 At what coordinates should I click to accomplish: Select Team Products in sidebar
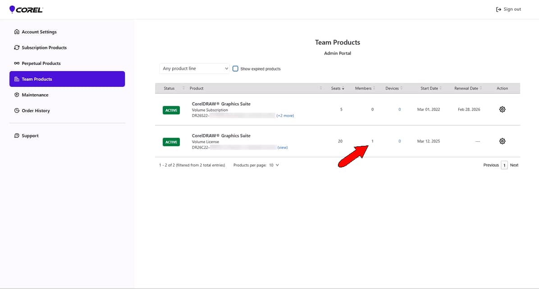(x=68, y=79)
